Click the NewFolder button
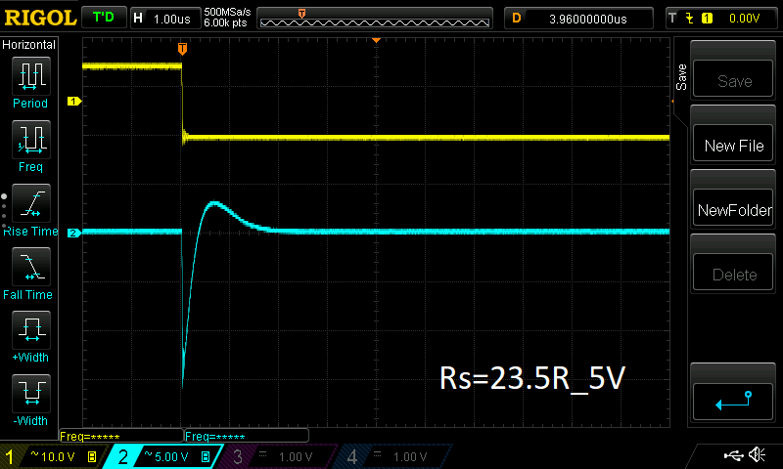The height and width of the screenshot is (469, 783). 732,207
